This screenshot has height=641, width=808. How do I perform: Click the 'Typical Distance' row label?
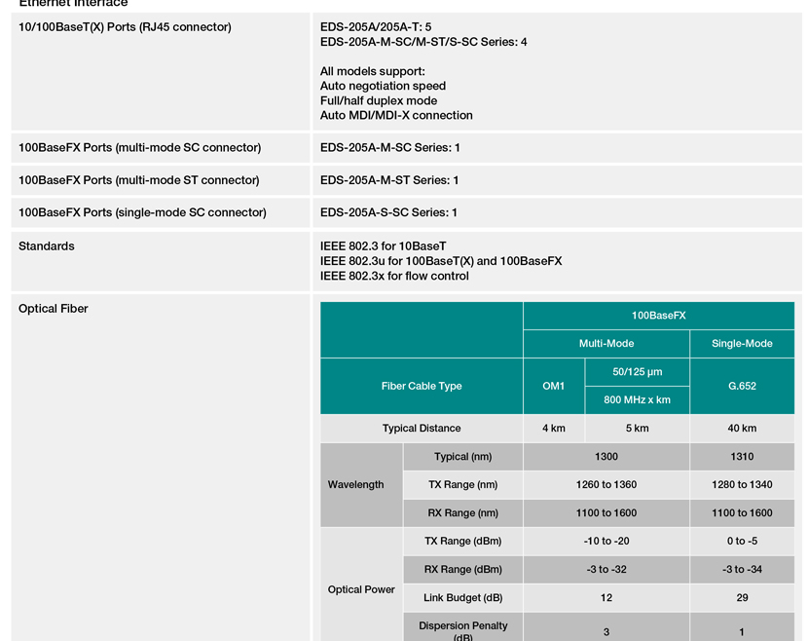pos(422,428)
